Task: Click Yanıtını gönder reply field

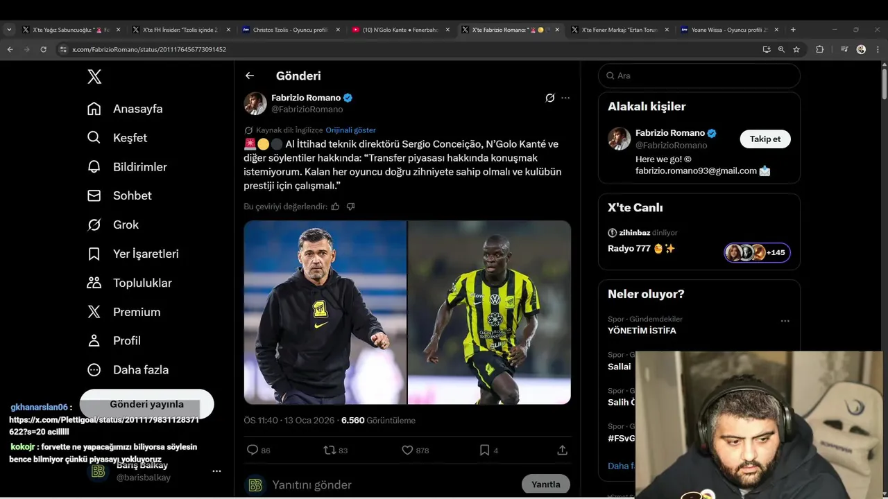Action: (x=392, y=484)
